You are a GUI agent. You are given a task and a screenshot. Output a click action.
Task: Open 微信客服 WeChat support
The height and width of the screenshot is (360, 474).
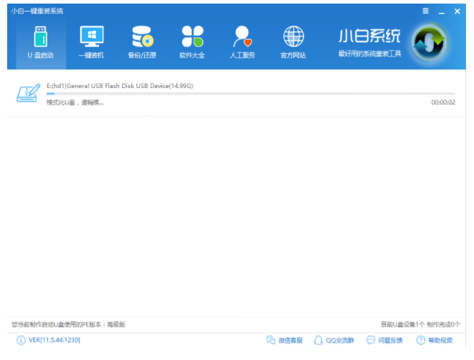(284, 340)
